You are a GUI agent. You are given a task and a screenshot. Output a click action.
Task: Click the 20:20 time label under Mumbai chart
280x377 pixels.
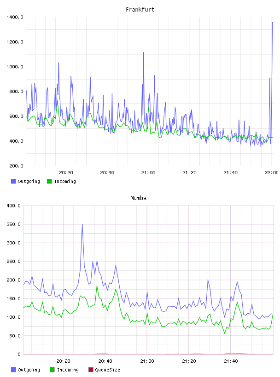(x=63, y=361)
